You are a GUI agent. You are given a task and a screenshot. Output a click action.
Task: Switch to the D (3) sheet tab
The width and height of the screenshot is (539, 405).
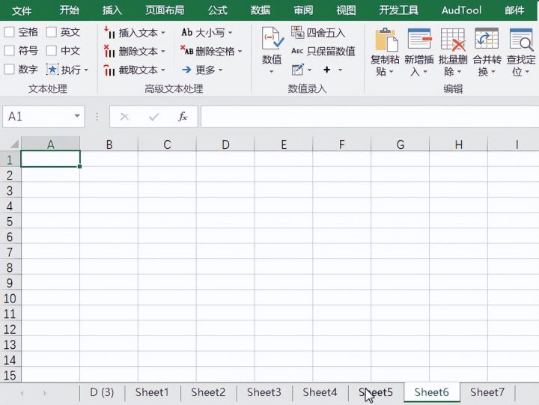(102, 392)
